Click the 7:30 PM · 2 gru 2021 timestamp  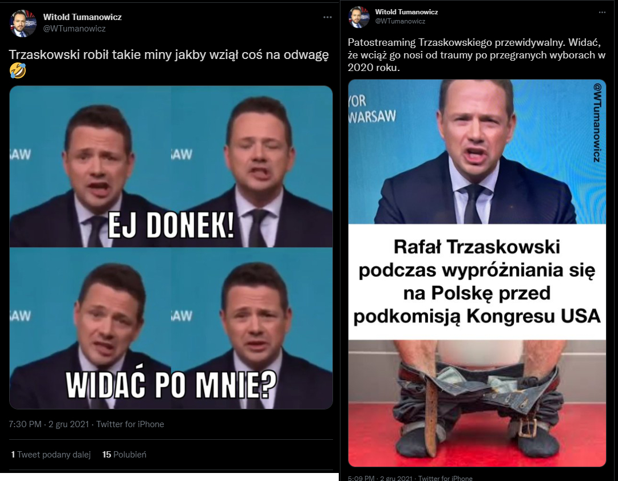point(49,424)
